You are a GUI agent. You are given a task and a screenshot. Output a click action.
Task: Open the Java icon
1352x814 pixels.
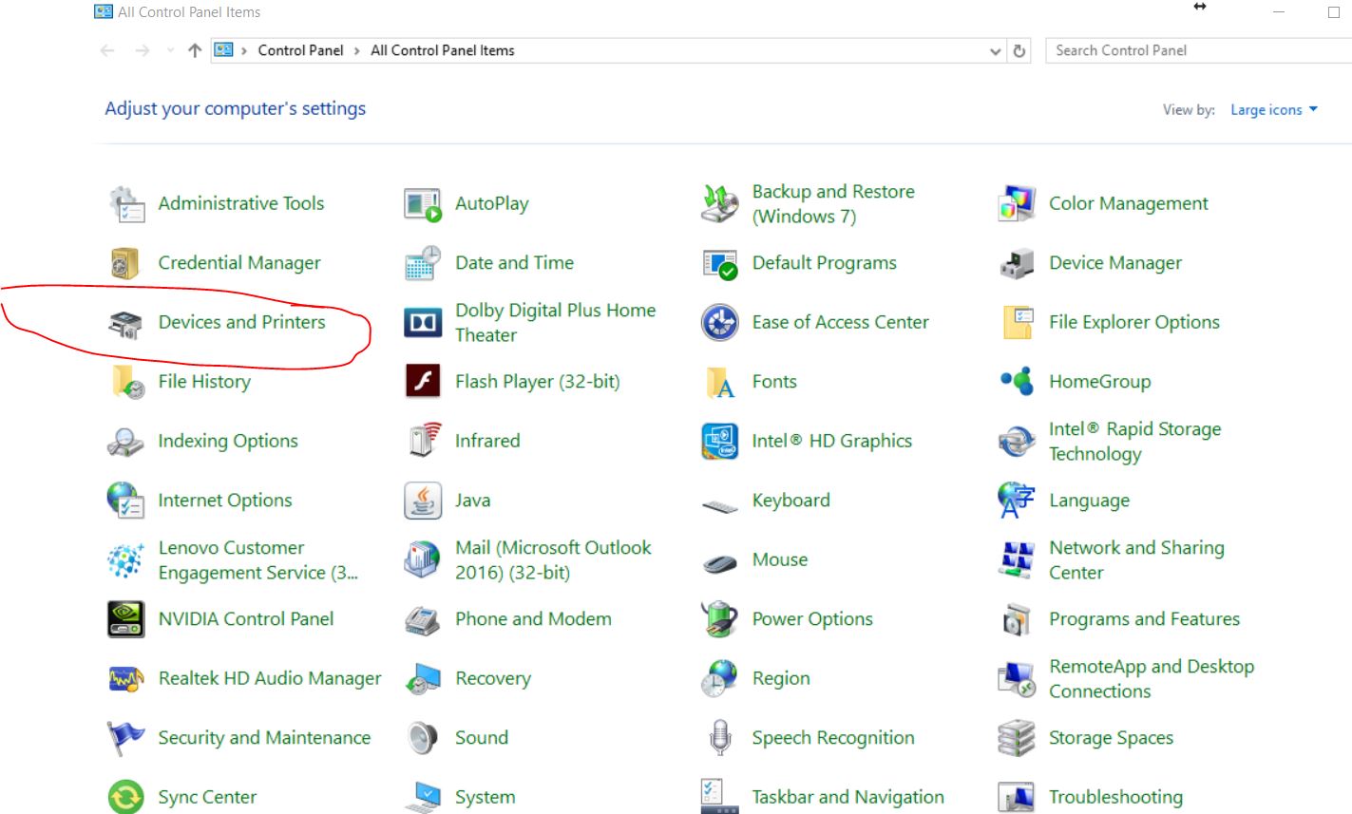[x=423, y=501]
